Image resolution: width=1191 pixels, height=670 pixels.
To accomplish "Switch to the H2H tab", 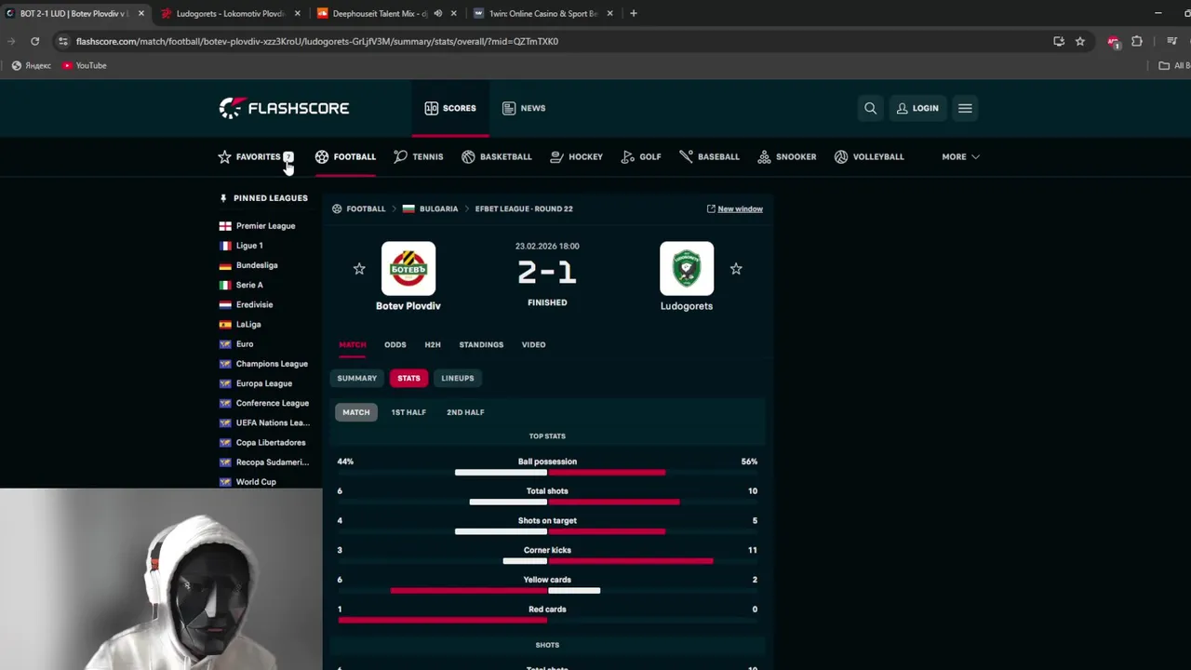I will coord(433,344).
